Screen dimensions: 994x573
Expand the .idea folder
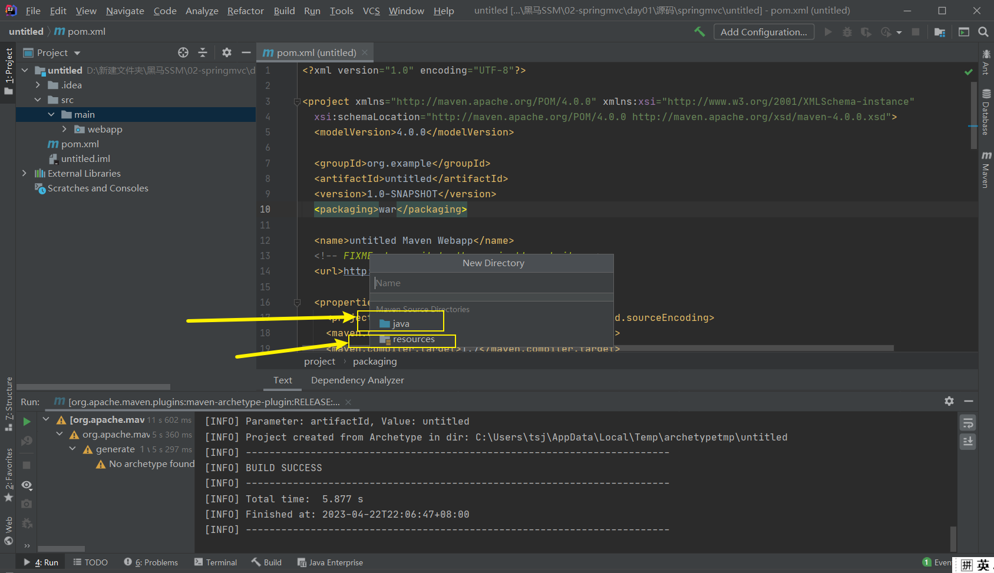[x=38, y=85]
